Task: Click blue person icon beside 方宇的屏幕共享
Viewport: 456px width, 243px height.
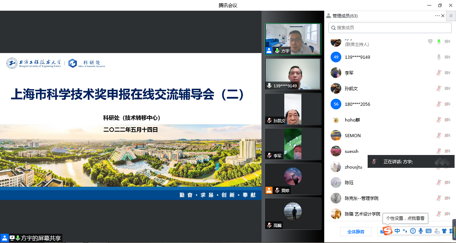Action: 4,238
